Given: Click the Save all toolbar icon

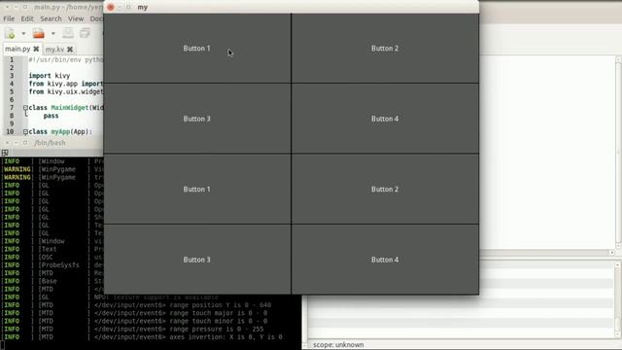Looking at the screenshot, I should click(x=85, y=33).
